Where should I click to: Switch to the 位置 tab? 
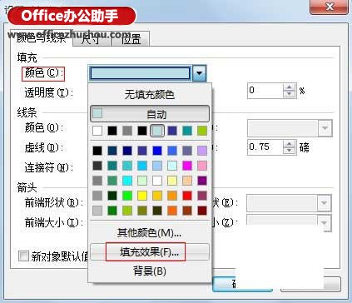(131, 39)
